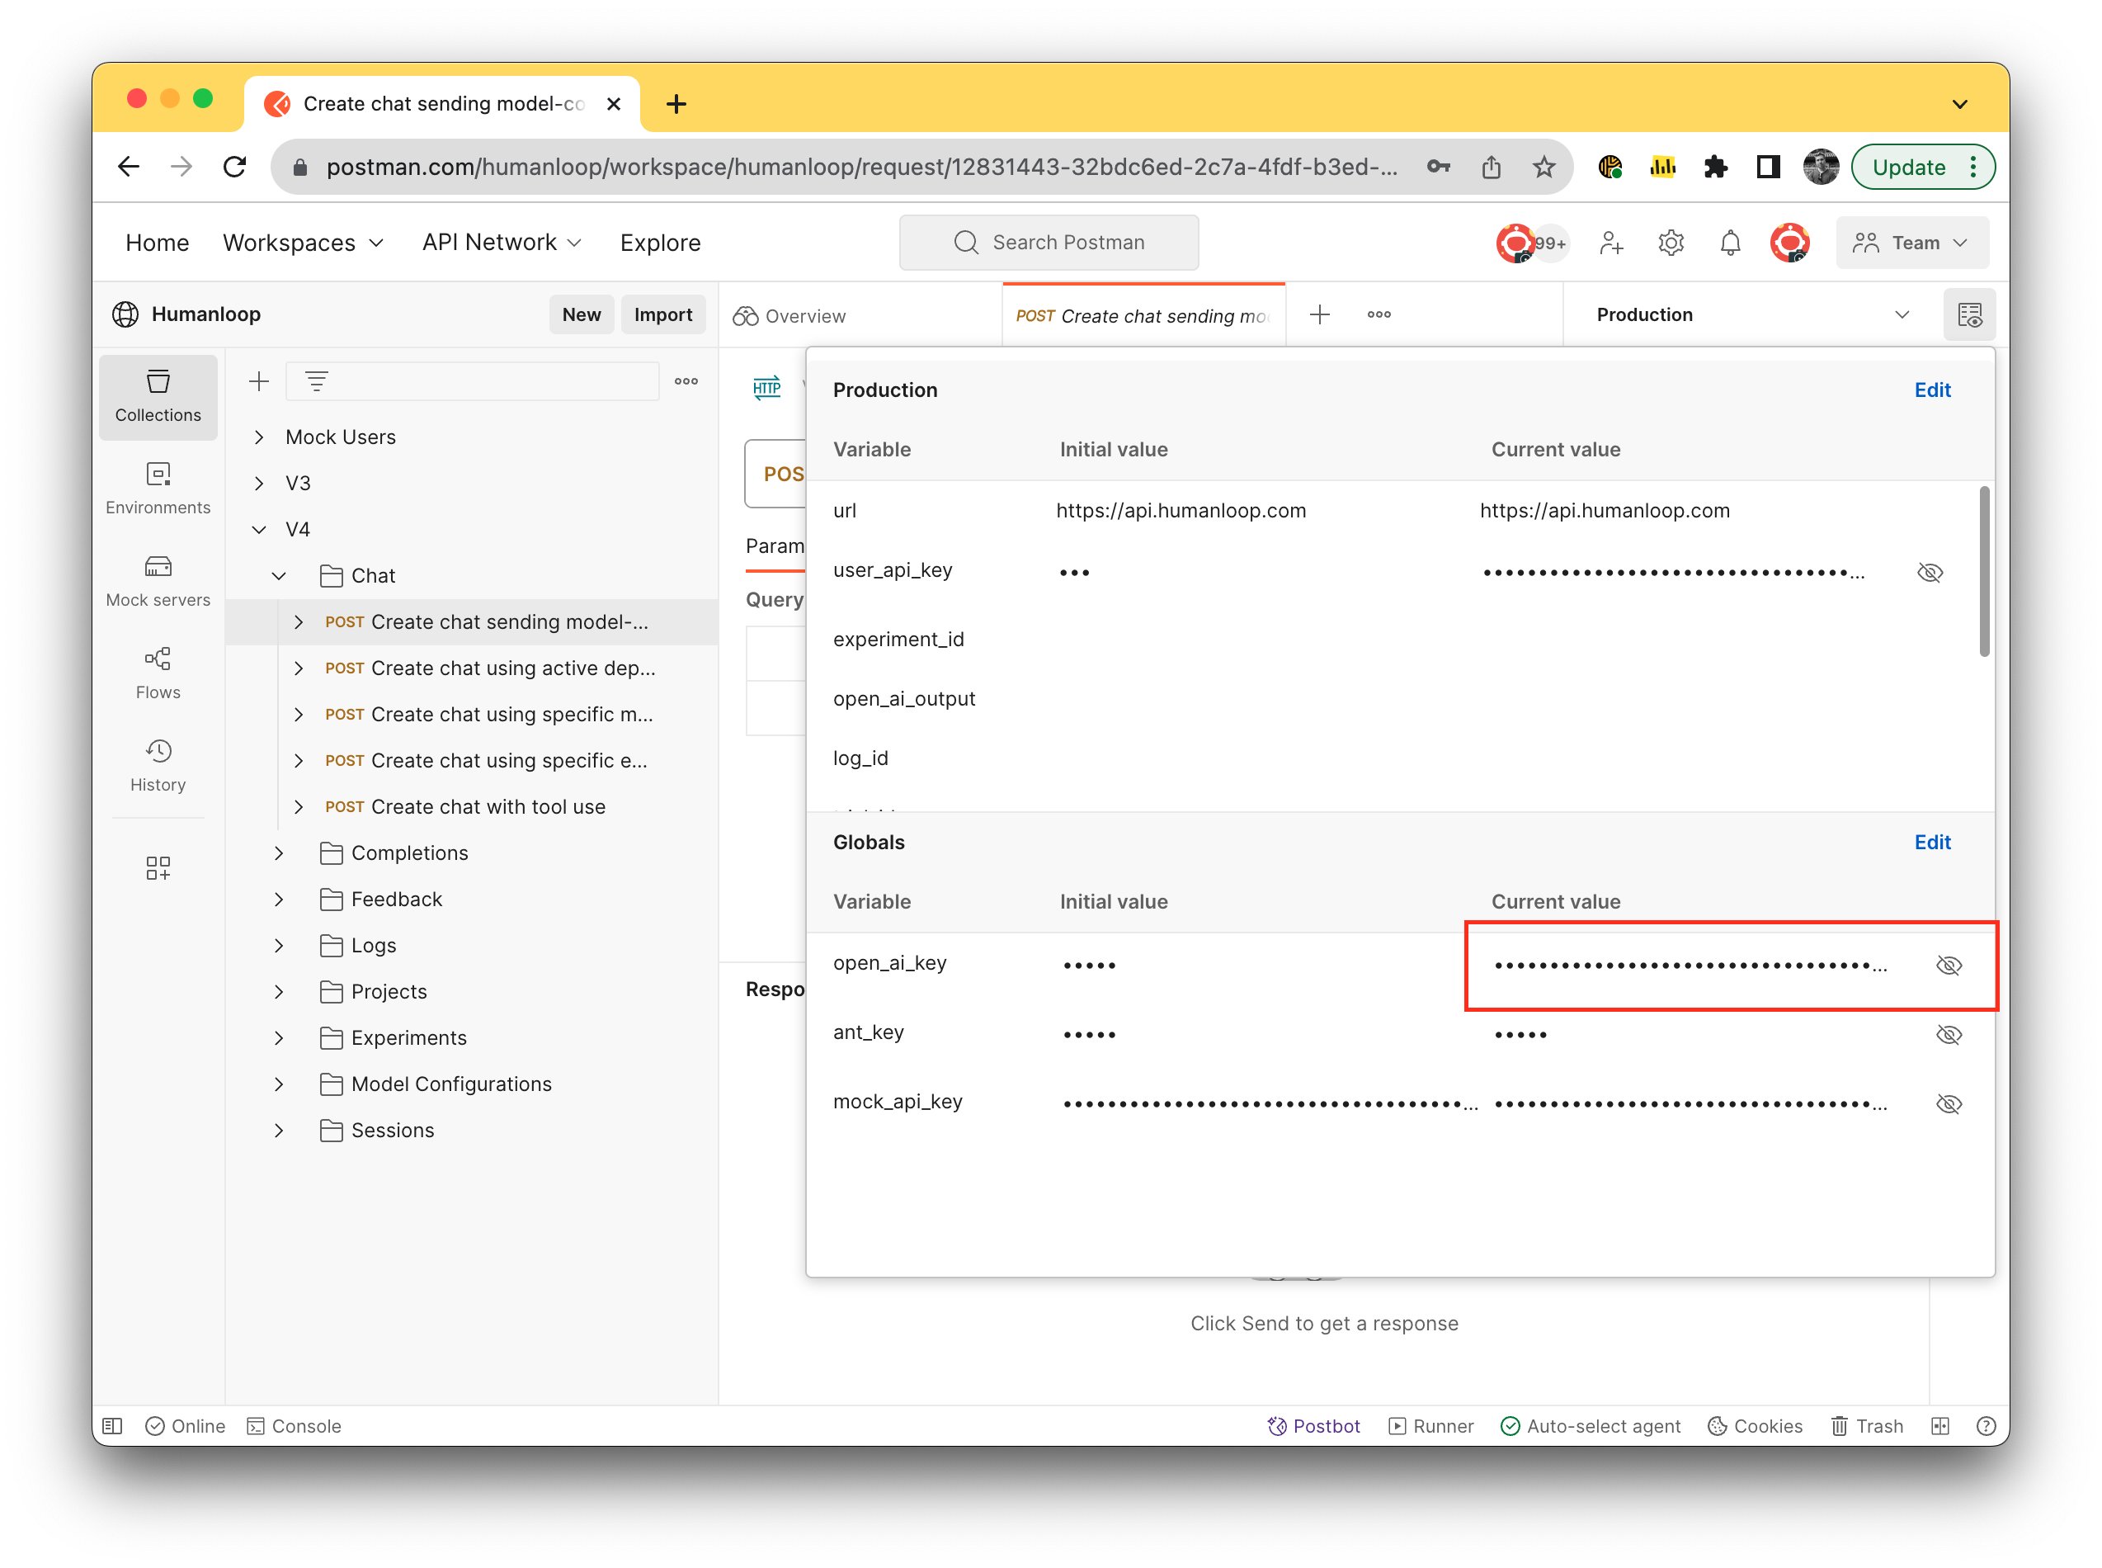
Task: Open the Production environment dropdown
Action: (1751, 314)
